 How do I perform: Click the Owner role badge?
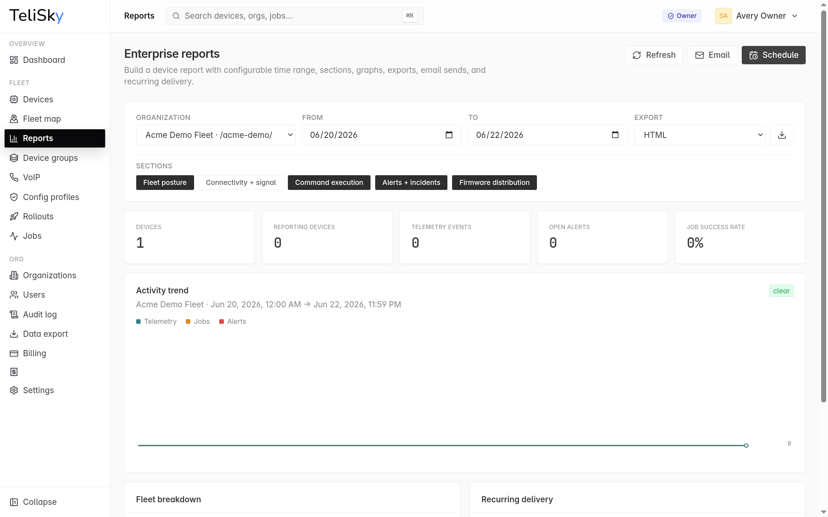point(682,16)
